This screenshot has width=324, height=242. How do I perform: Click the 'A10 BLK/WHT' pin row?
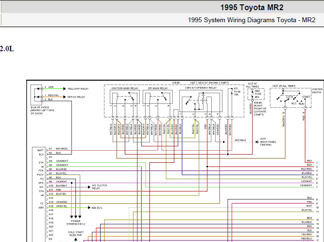coord(58,185)
